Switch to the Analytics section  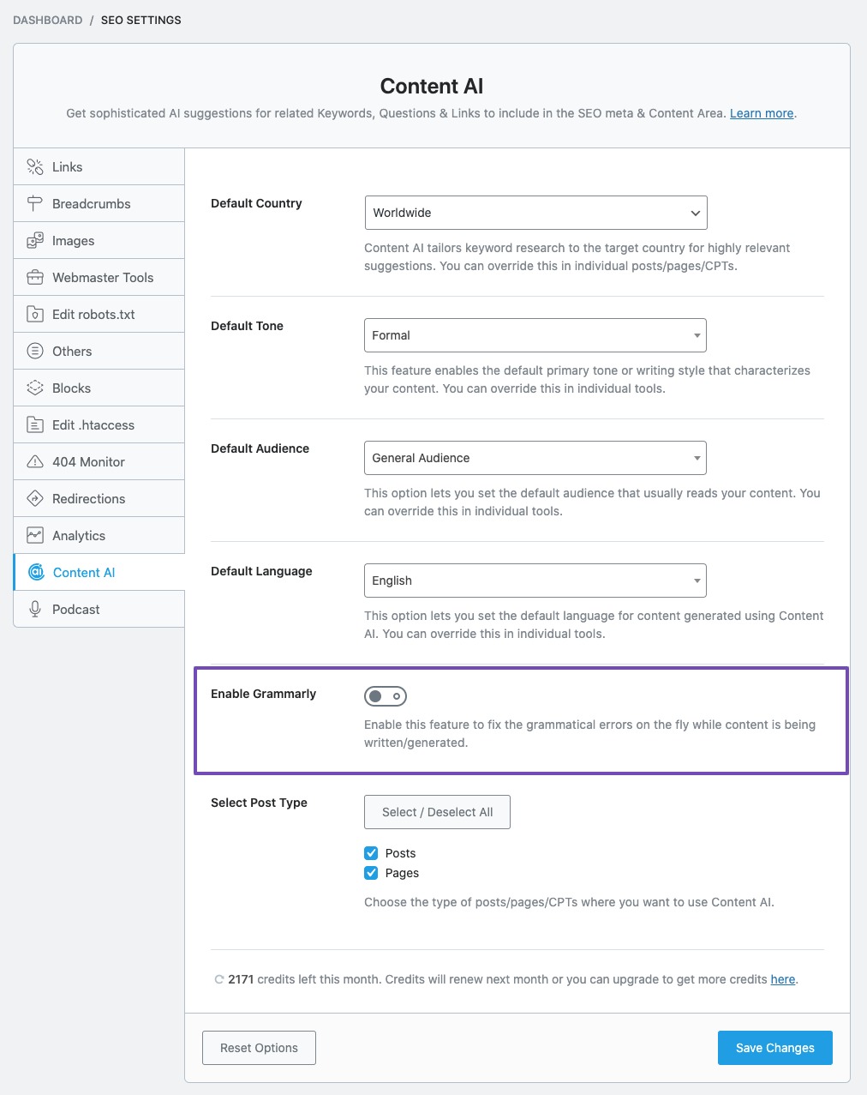pos(77,535)
